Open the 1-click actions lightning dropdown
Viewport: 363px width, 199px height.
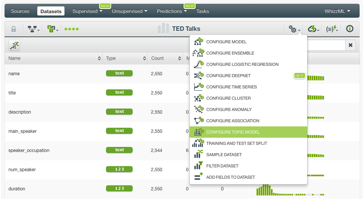pos(314,29)
